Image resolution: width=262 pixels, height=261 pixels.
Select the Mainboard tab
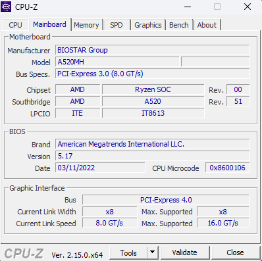pyautogui.click(x=49, y=24)
